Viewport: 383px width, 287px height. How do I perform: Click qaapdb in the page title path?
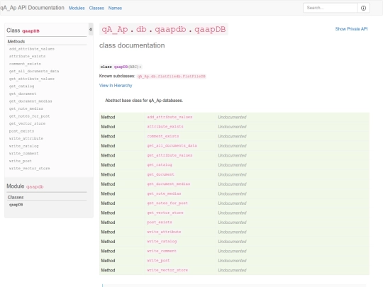coord(170,29)
